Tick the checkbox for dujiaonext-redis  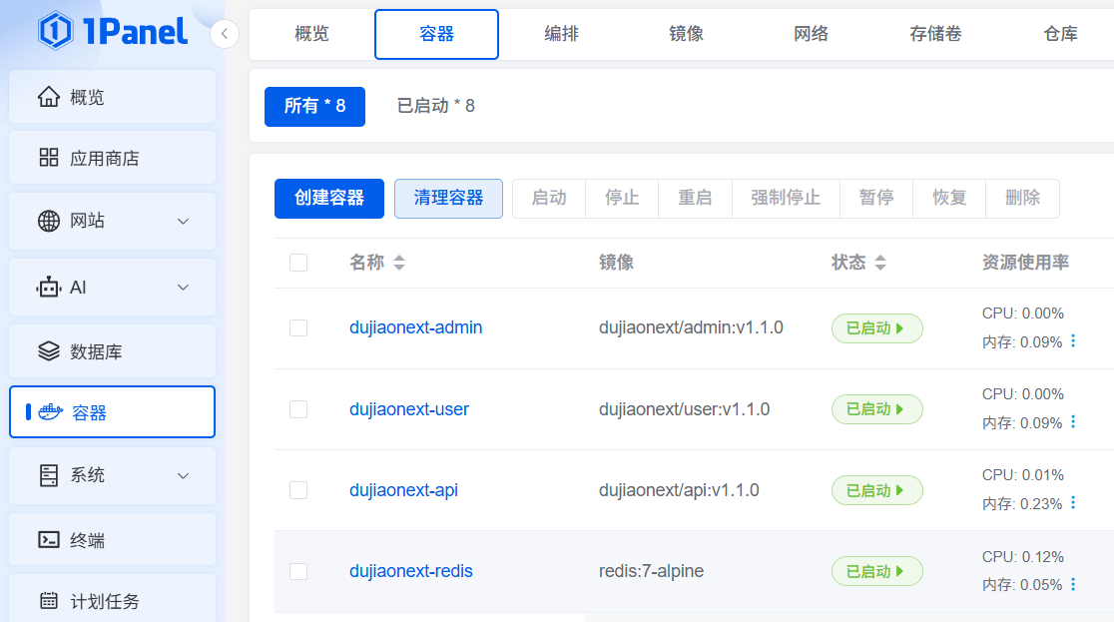(298, 571)
